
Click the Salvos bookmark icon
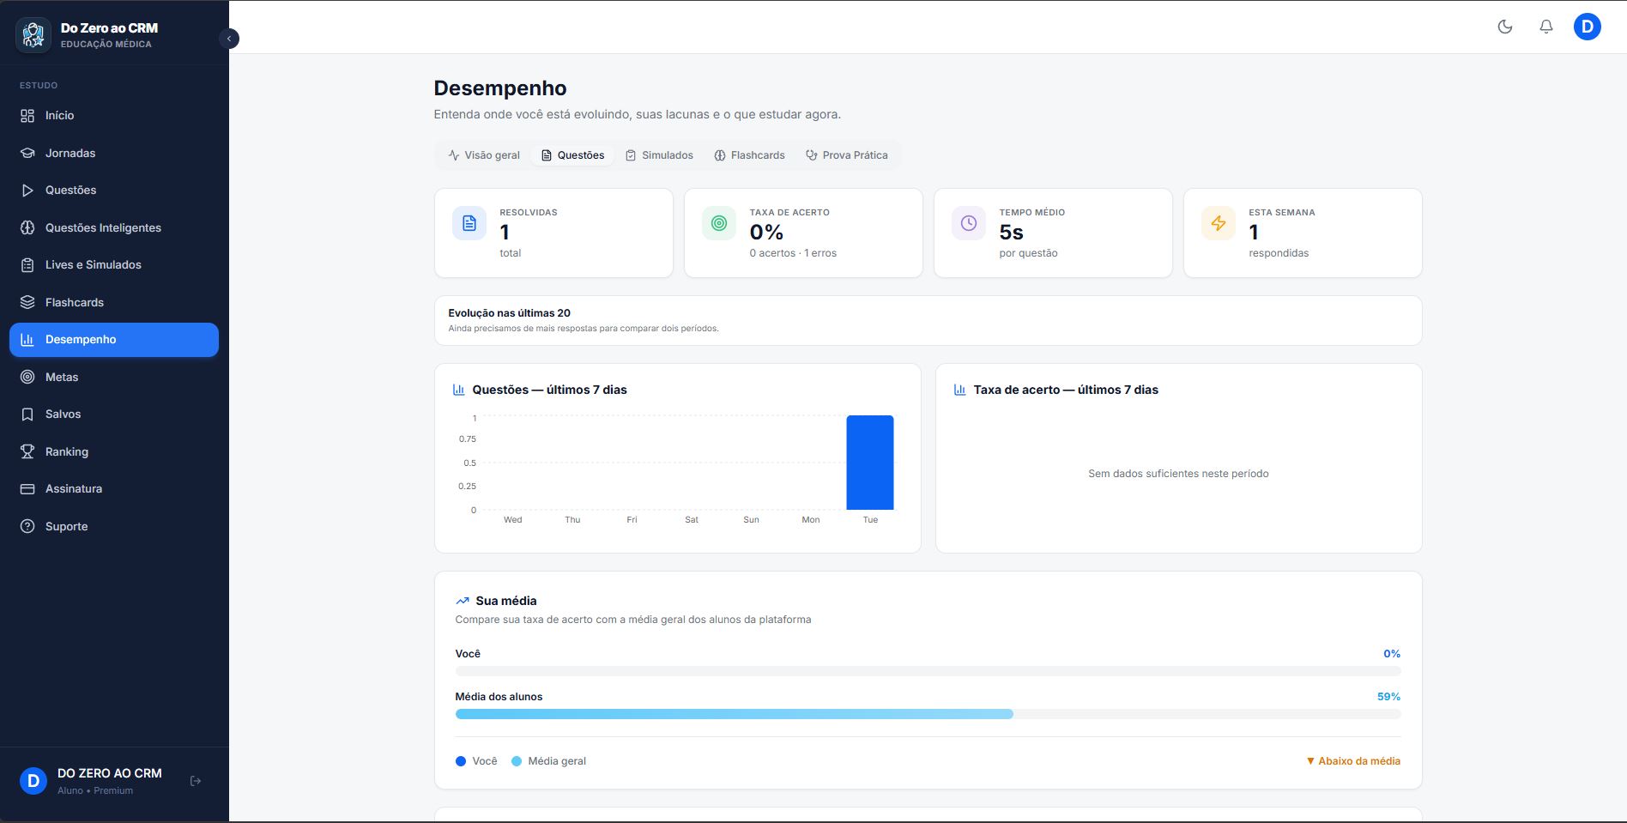27,415
